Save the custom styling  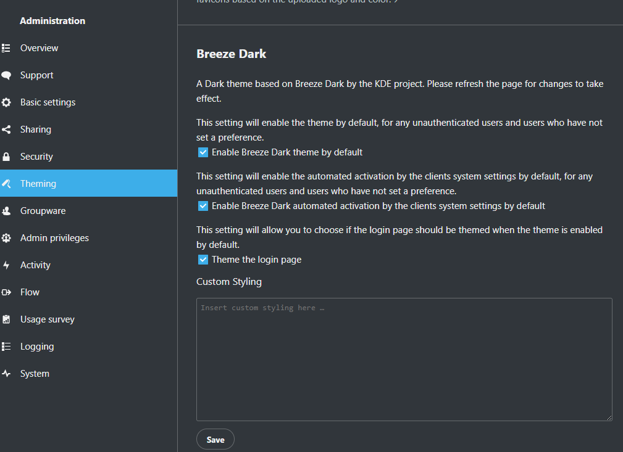(x=215, y=440)
